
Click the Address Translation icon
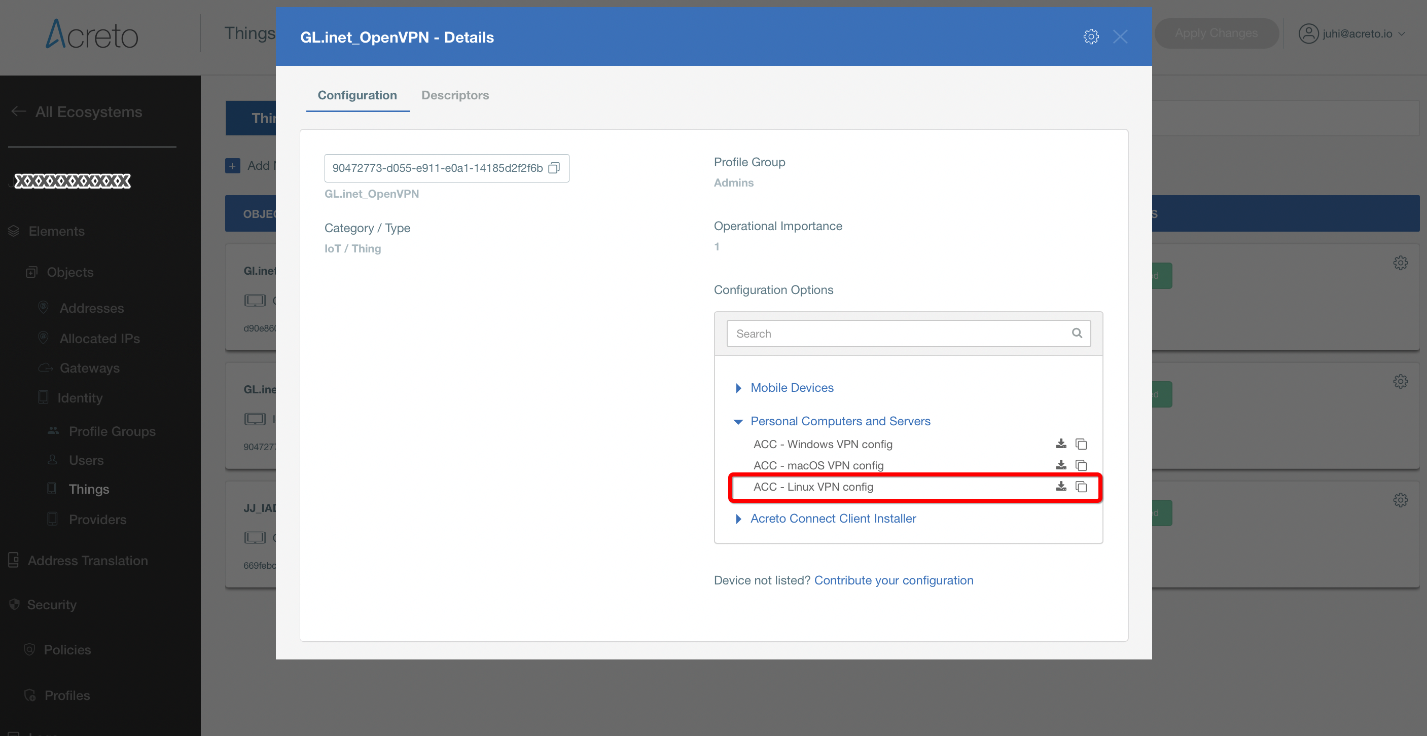pyautogui.click(x=14, y=560)
